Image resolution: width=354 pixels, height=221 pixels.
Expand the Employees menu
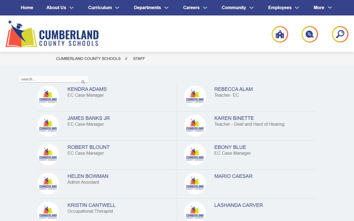point(283,8)
